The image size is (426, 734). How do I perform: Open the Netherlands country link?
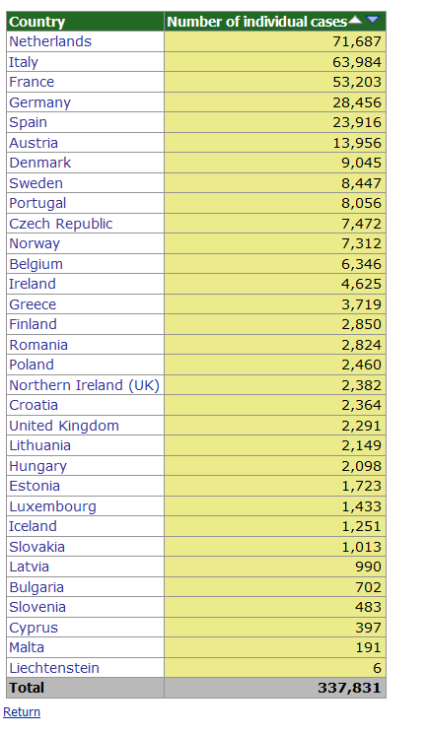pos(50,41)
